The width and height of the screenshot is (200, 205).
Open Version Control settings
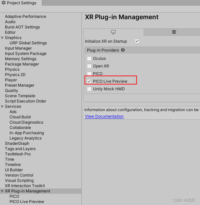click(x=19, y=175)
